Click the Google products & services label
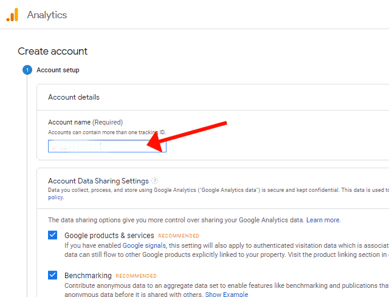This screenshot has height=297, width=389. pyautogui.click(x=109, y=235)
